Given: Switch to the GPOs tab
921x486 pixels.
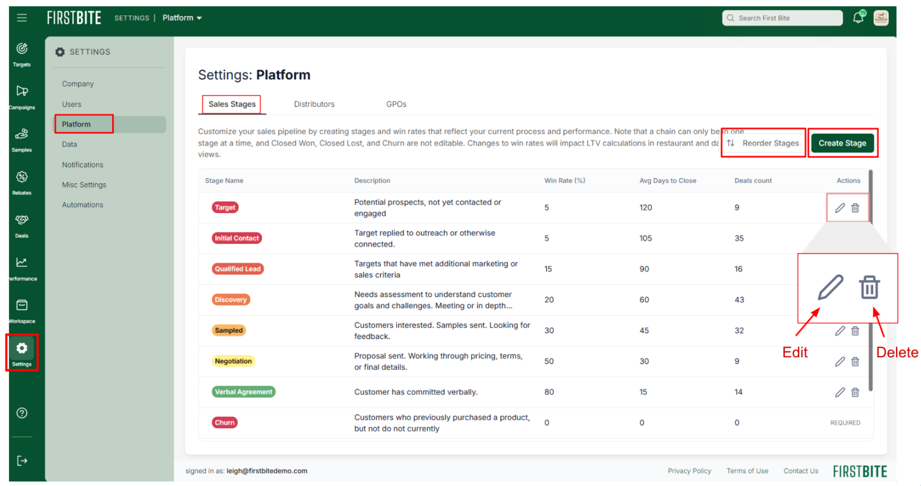Looking at the screenshot, I should pyautogui.click(x=396, y=104).
